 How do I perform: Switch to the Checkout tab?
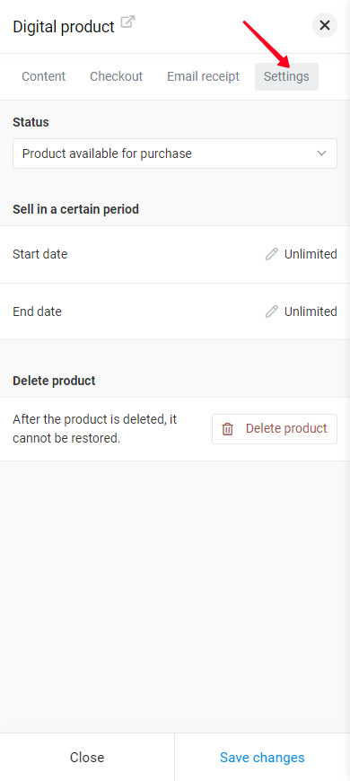click(117, 76)
